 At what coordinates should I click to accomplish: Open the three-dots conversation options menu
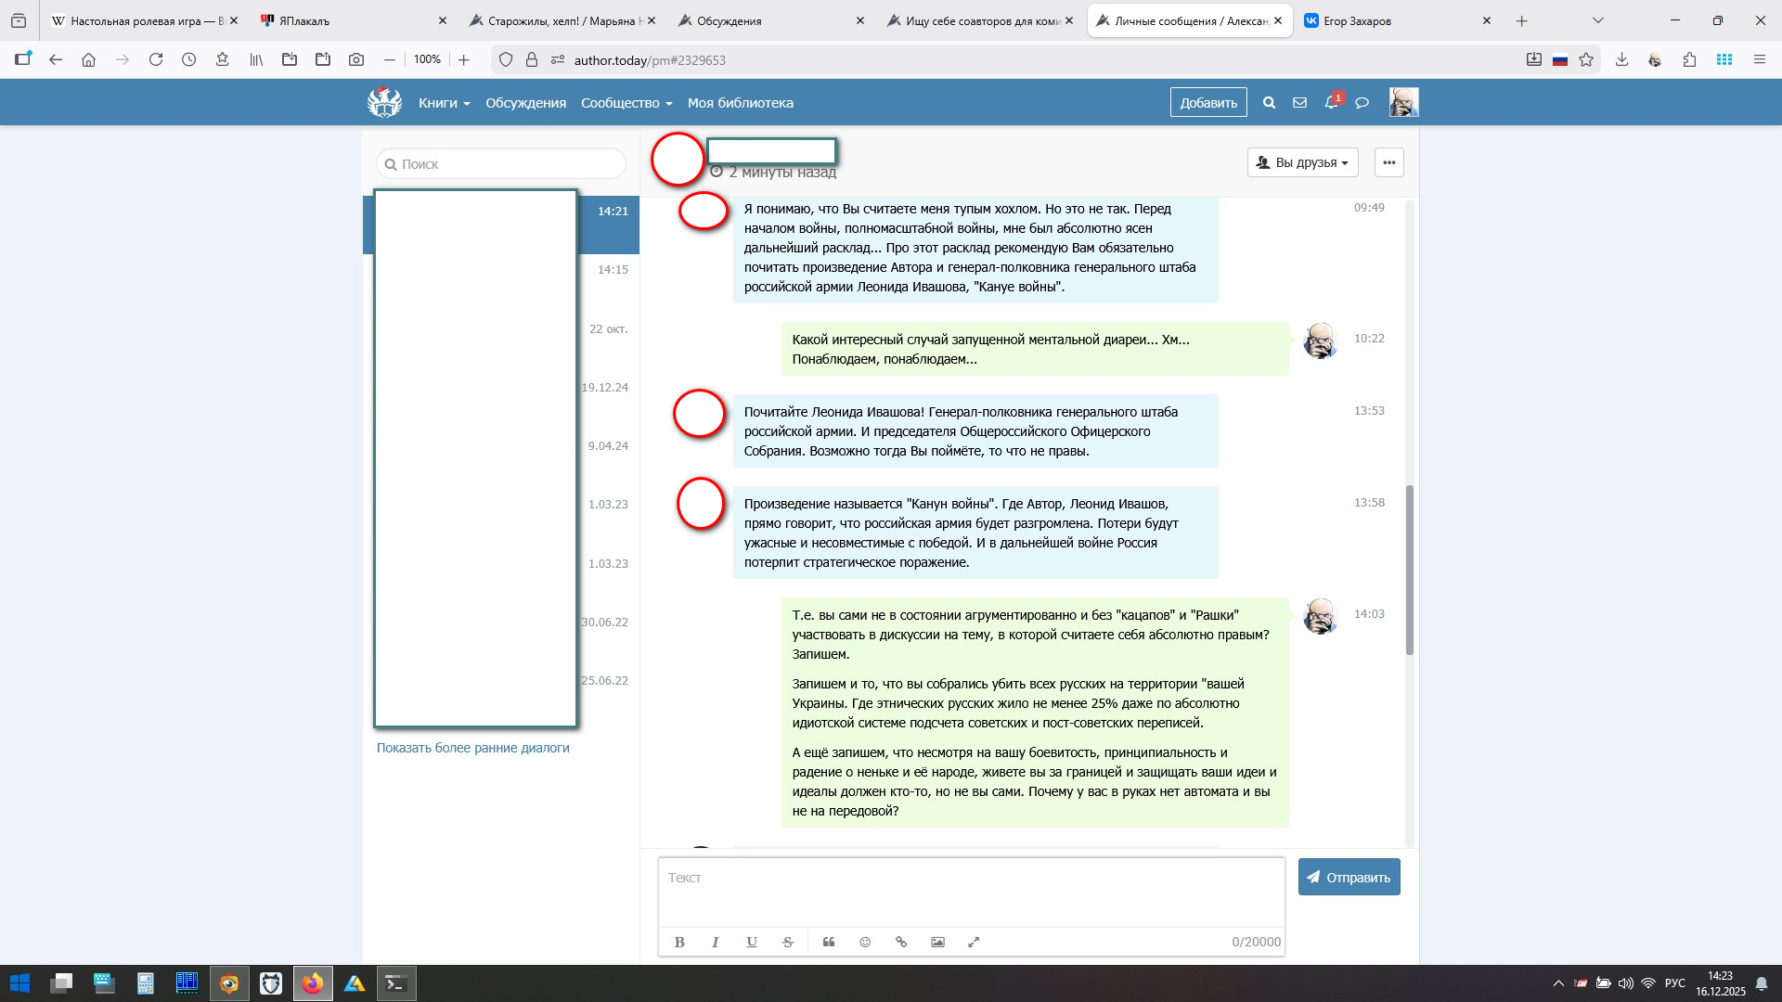tap(1388, 162)
